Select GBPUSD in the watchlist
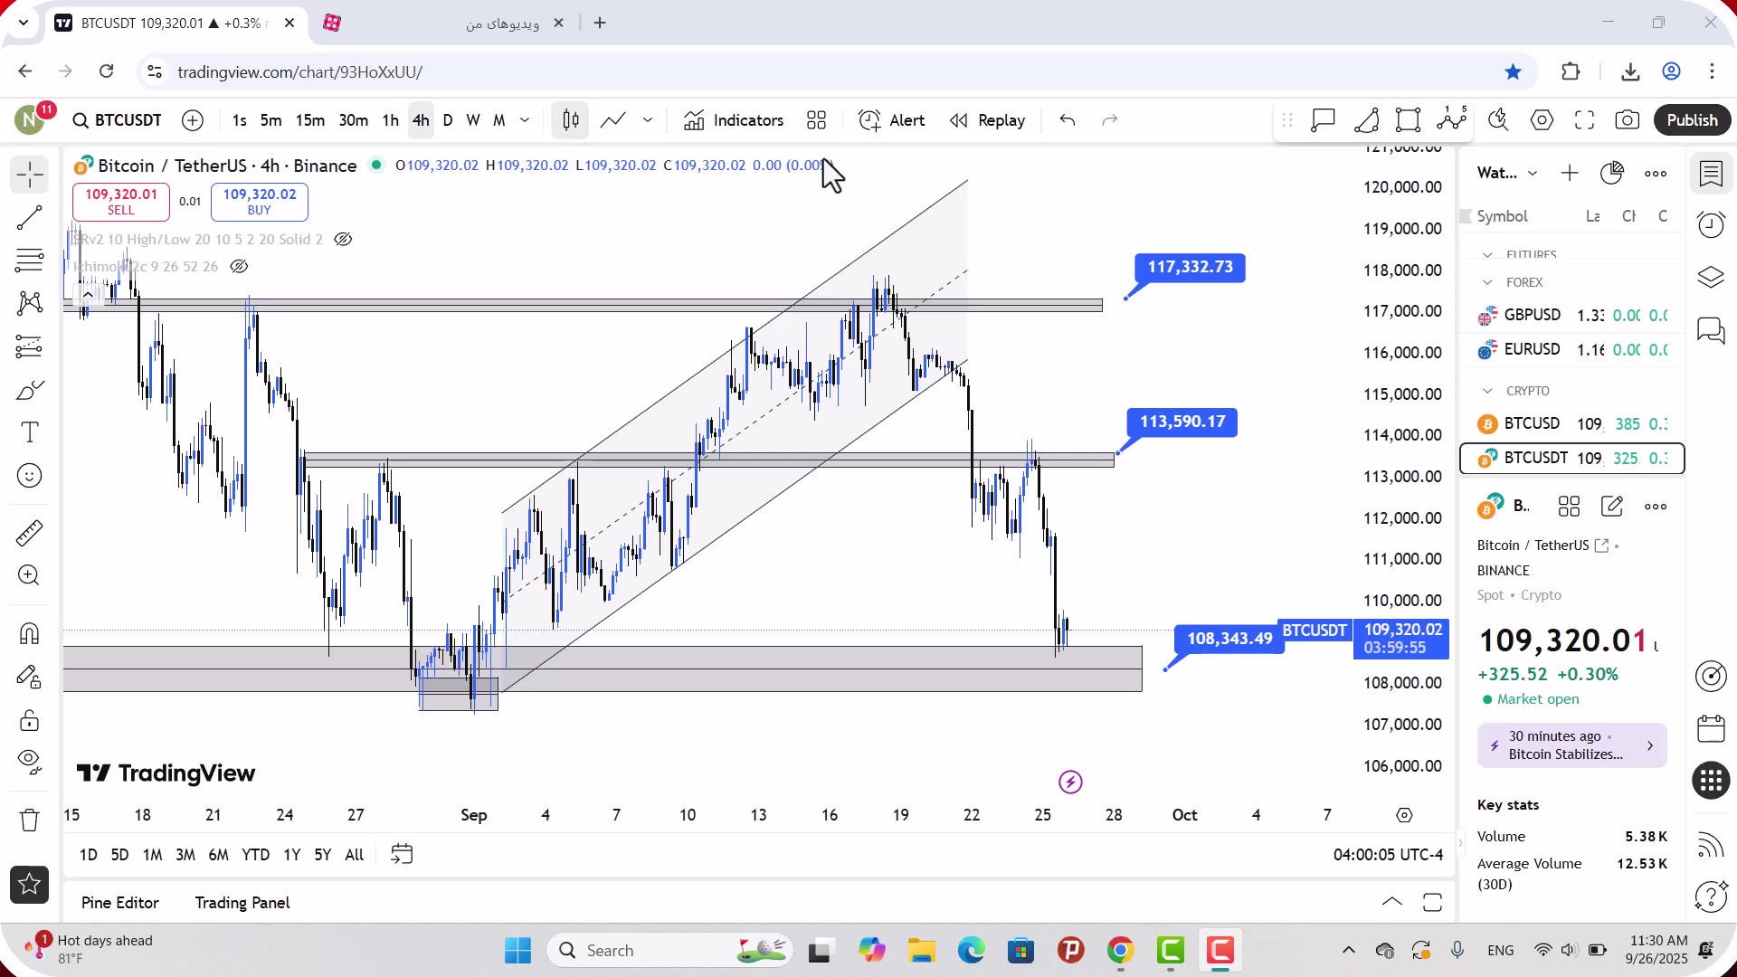The width and height of the screenshot is (1737, 977). pos(1572,316)
